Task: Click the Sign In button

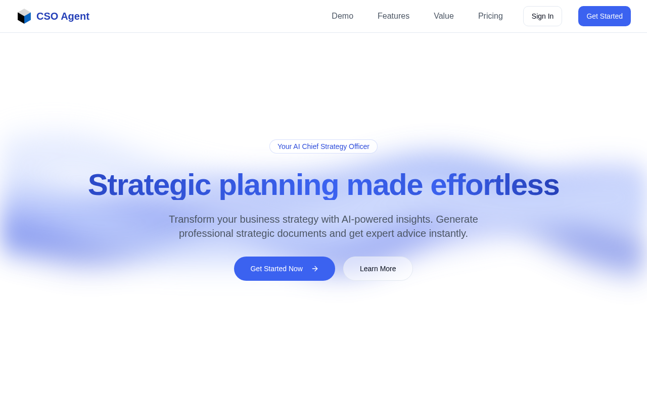Action: pos(542,16)
